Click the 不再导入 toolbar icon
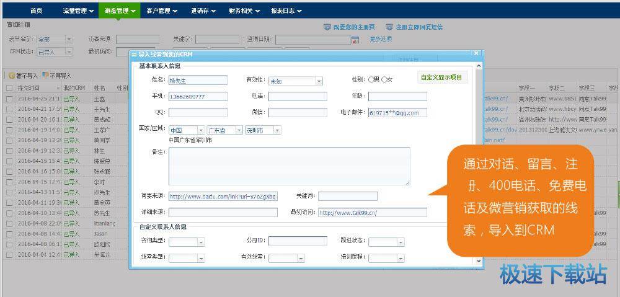The height and width of the screenshot is (297, 620). click(x=45, y=75)
